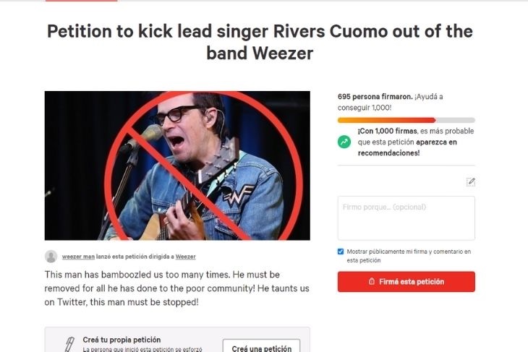Open the Weezer recipient link
The image size is (528, 352).
(x=185, y=257)
